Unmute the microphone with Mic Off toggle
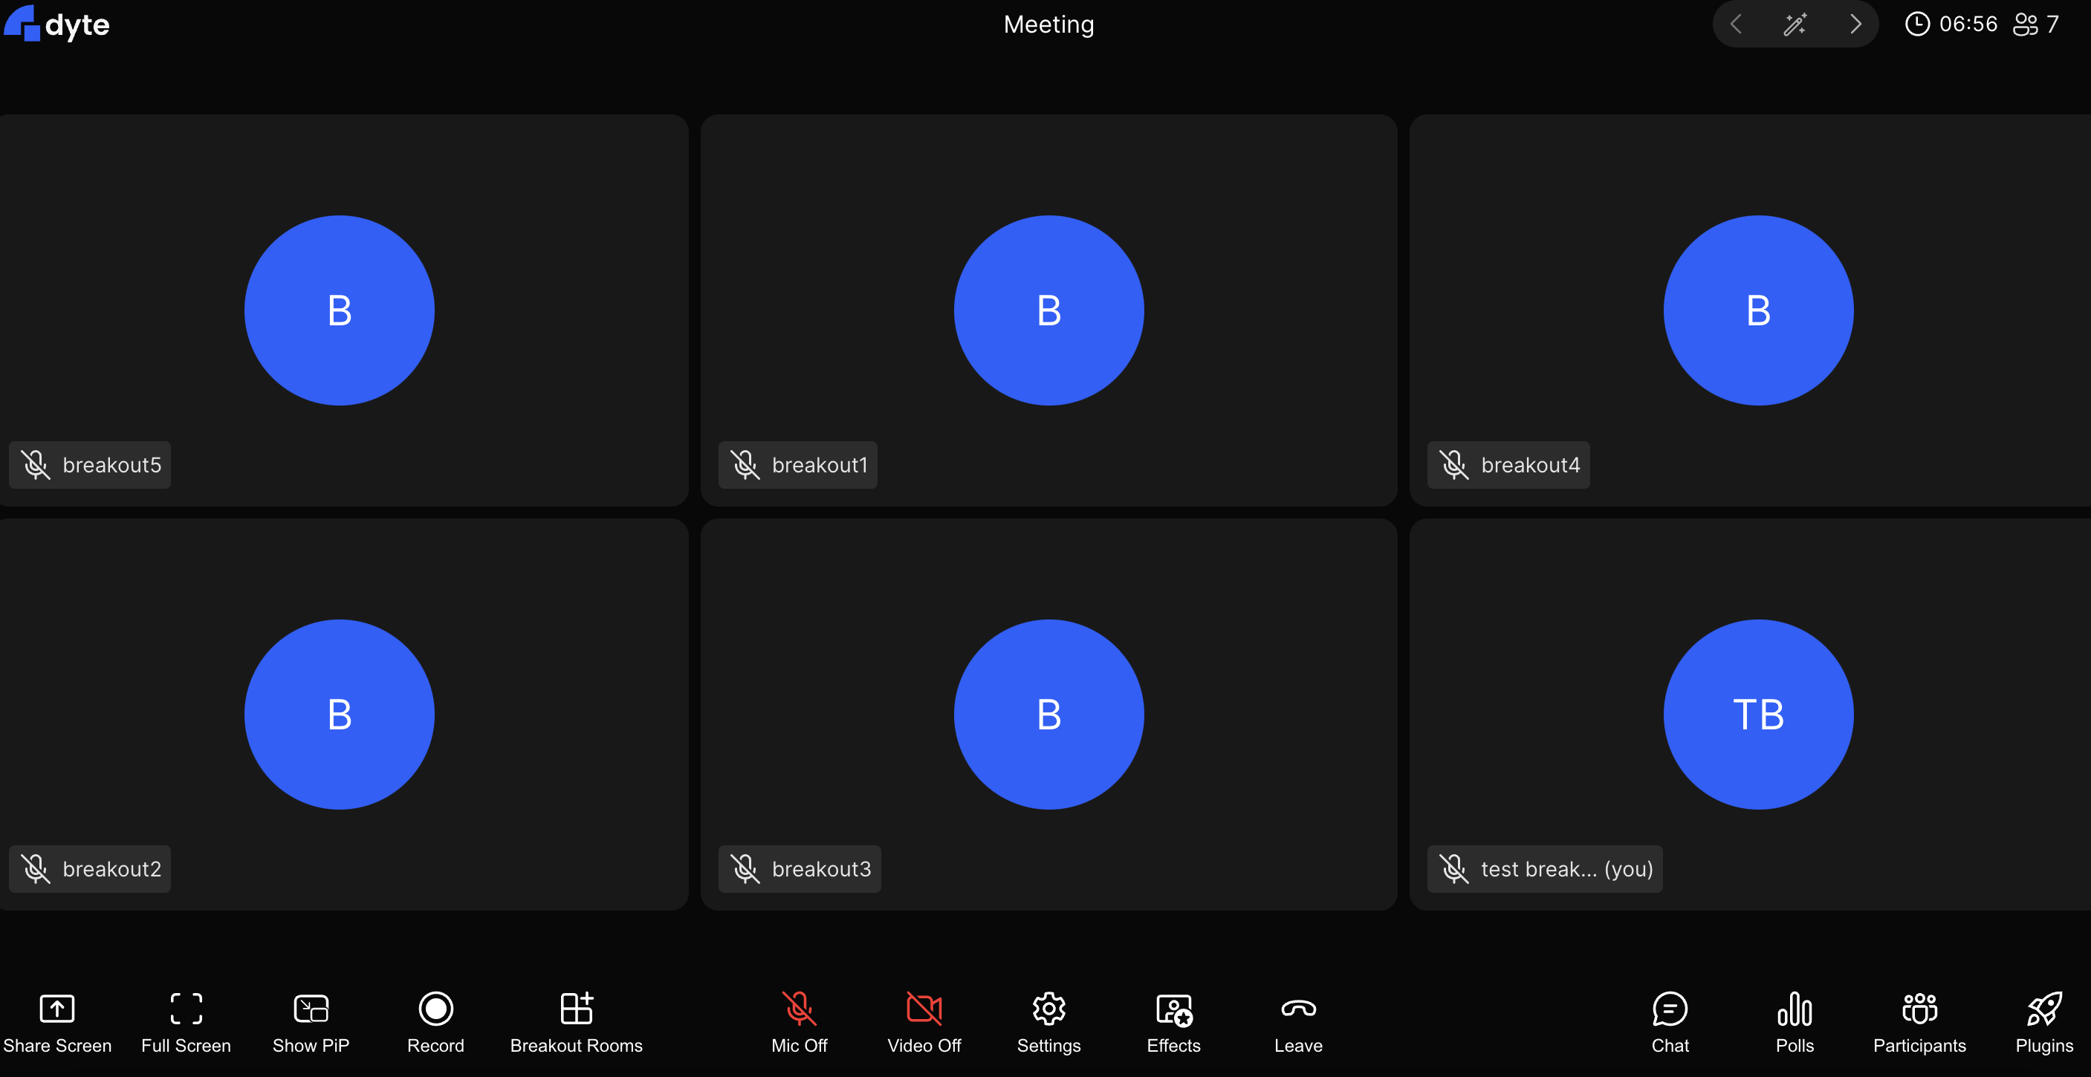Image resolution: width=2091 pixels, height=1077 pixels. point(799,1009)
